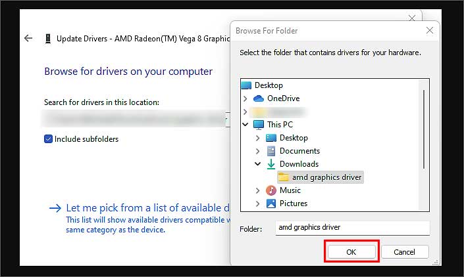464x277 pixels.
Task: Collapse the This PC node
Action: pyautogui.click(x=245, y=125)
